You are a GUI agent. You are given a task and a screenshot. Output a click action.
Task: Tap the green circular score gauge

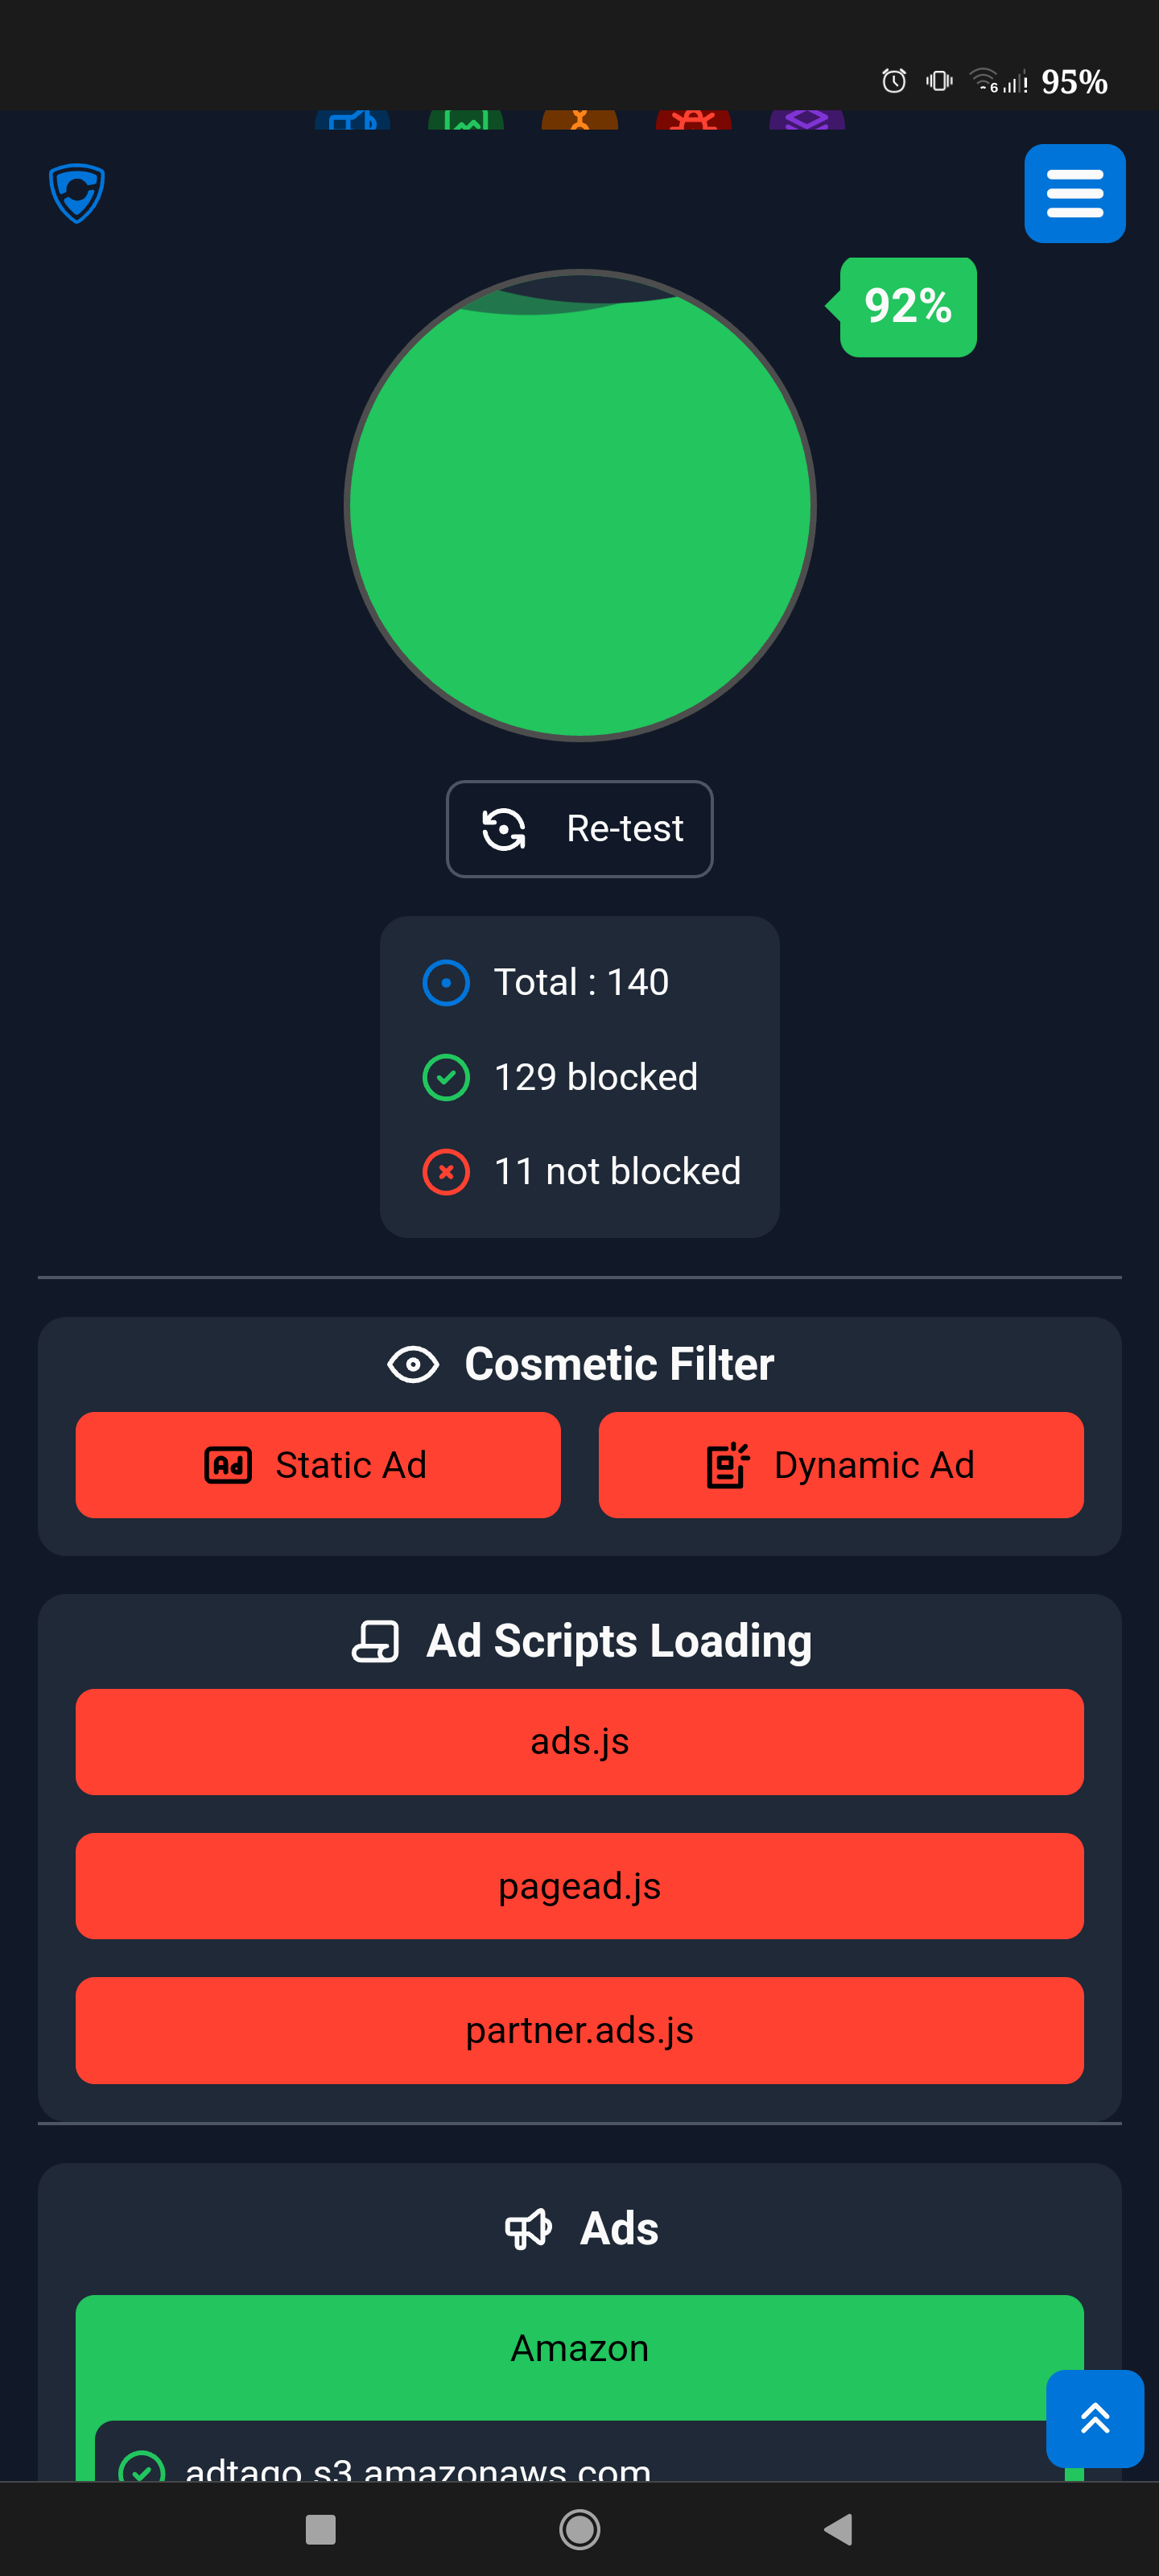580,505
